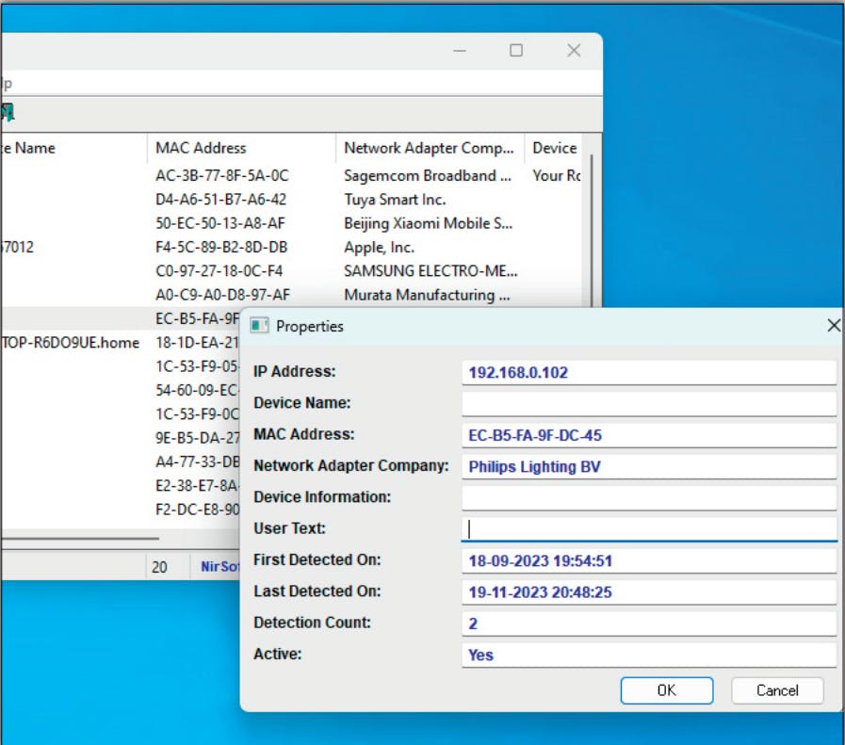Click the Philips Lighting BV company field
The height and width of the screenshot is (745, 845).
[x=649, y=466]
